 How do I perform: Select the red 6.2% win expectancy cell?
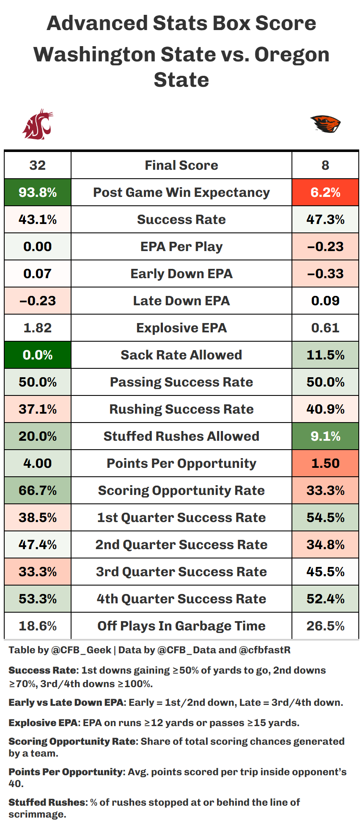pos(325,193)
